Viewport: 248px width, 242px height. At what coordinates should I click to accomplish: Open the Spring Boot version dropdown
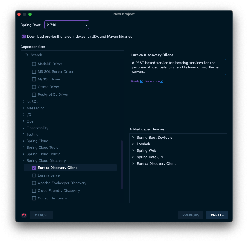coord(67,25)
